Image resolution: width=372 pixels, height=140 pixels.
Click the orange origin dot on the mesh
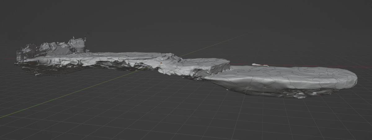tap(161, 63)
